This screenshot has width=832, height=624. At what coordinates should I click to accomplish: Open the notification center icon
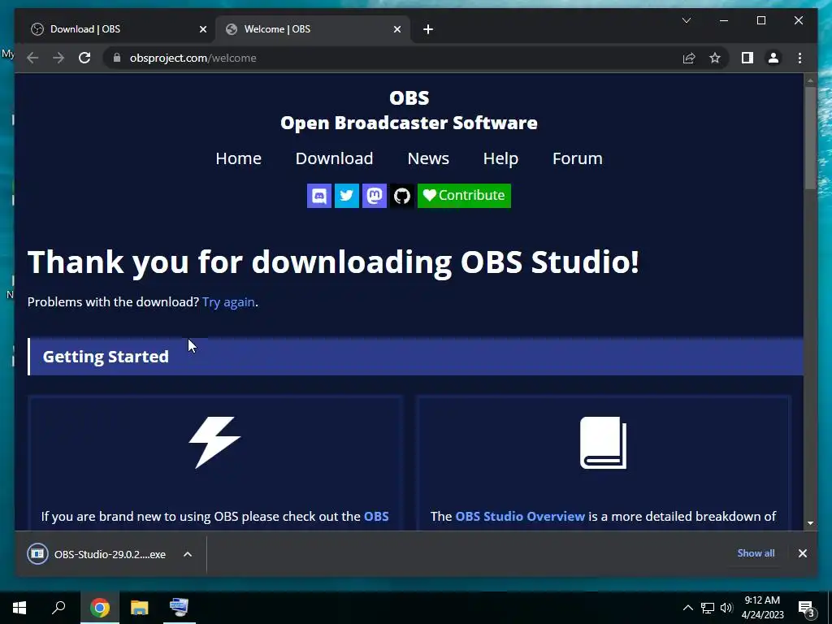click(x=806, y=608)
